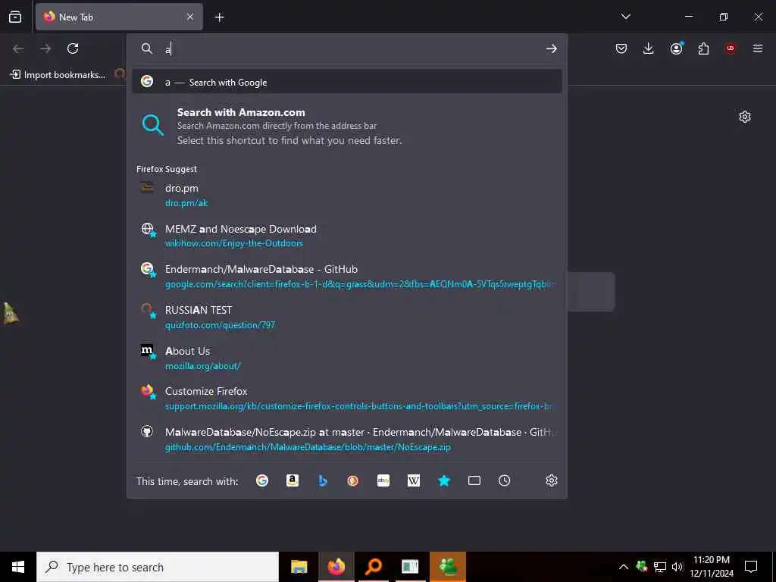Open search settings gear in dropdown

(552, 480)
